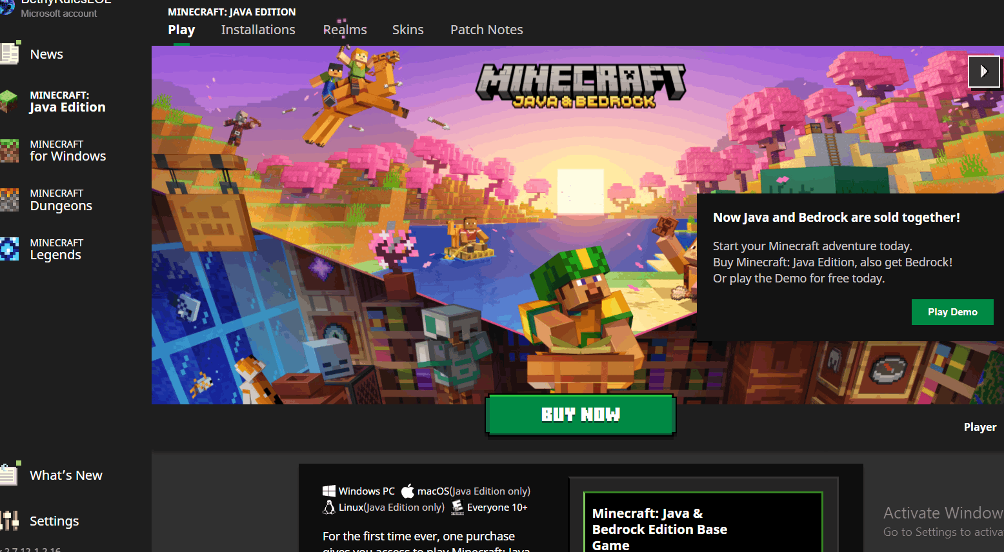Click the Player label below banner
The height and width of the screenshot is (552, 1004).
(x=980, y=427)
